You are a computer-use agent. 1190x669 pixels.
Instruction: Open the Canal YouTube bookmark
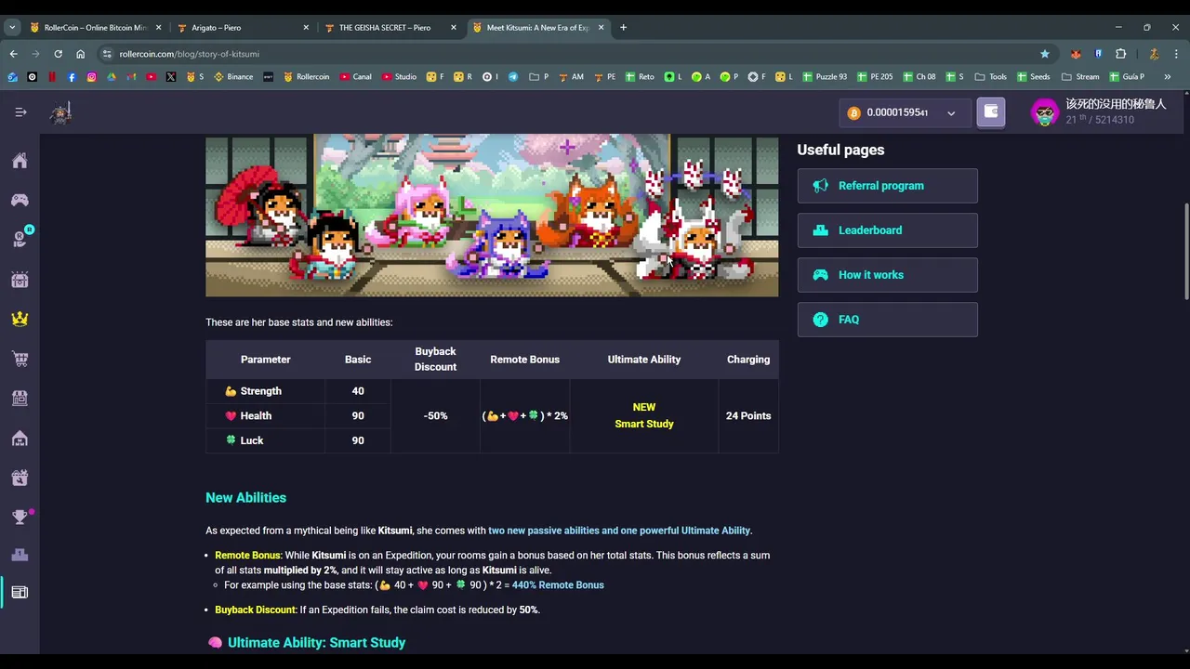355,77
